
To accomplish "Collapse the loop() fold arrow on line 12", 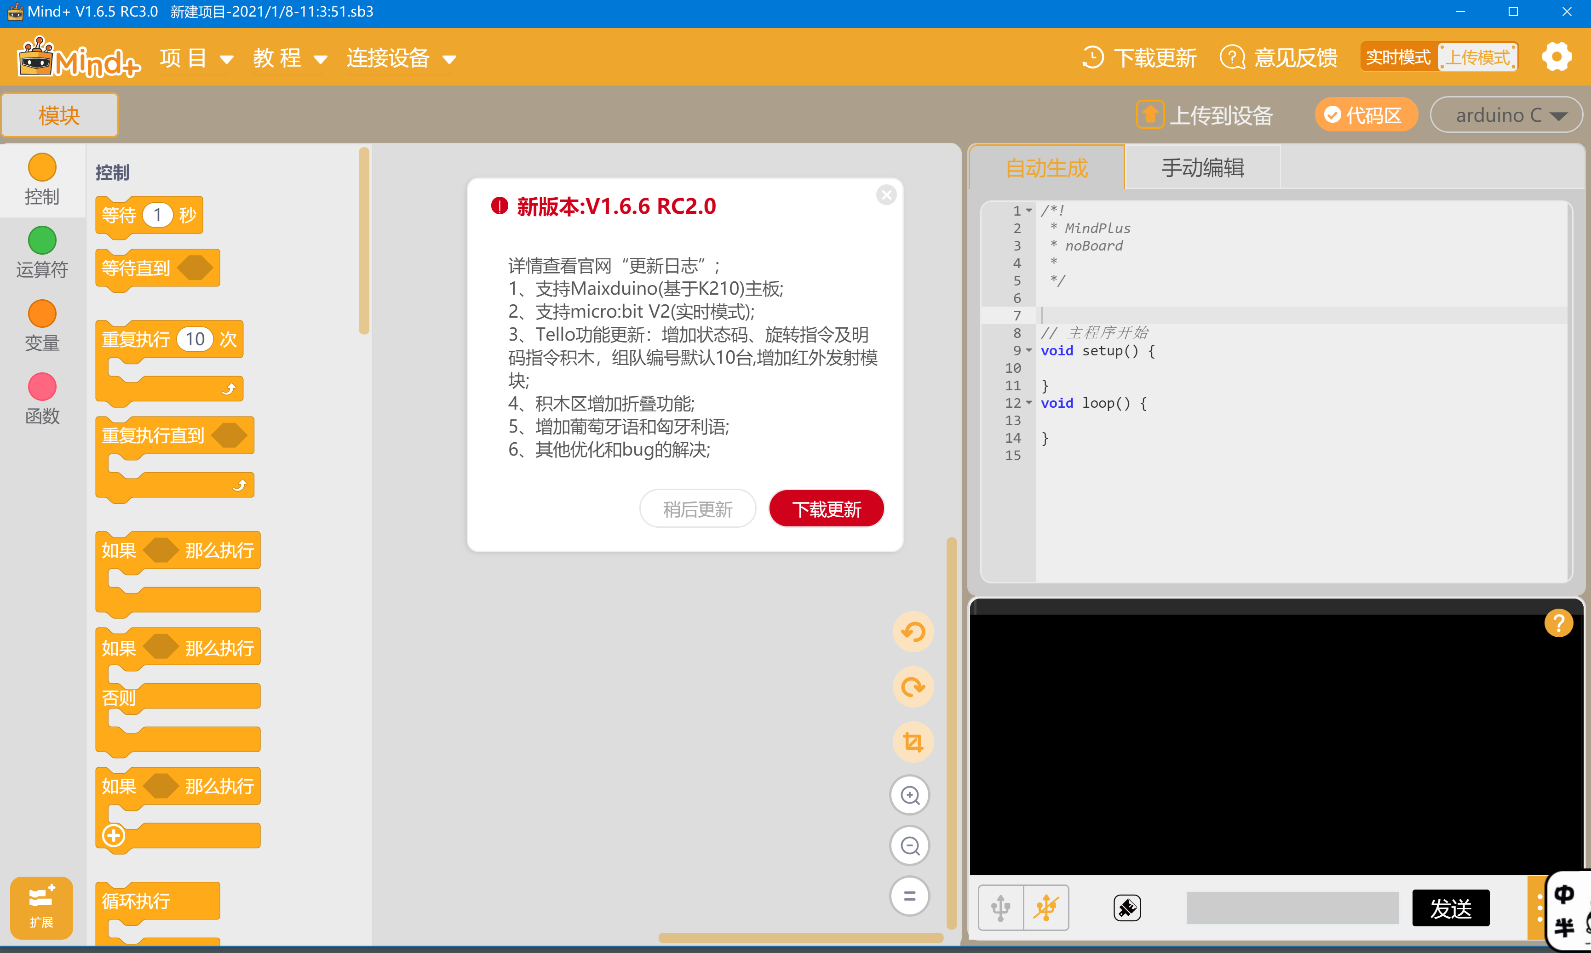I will pyautogui.click(x=1029, y=403).
